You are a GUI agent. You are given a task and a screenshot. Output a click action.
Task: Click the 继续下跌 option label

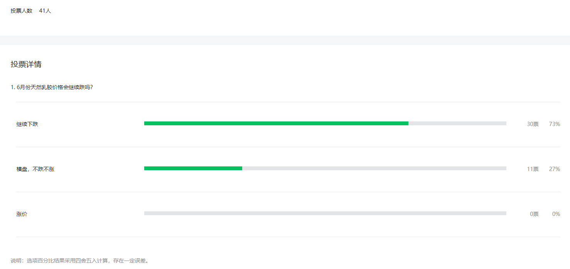tap(27, 124)
